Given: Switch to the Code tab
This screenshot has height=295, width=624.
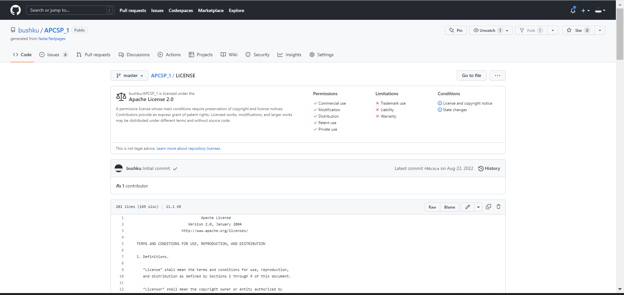Looking at the screenshot, I should [x=22, y=55].
